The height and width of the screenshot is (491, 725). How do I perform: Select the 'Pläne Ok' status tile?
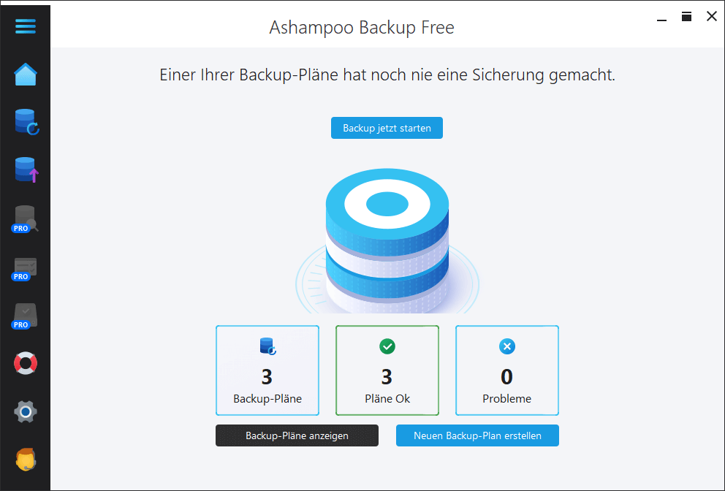coord(387,370)
